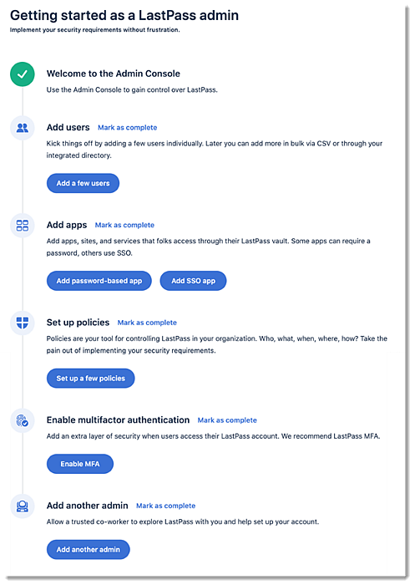The width and height of the screenshot is (415, 585).
Task: Click the Add another admin button
Action: (88, 550)
